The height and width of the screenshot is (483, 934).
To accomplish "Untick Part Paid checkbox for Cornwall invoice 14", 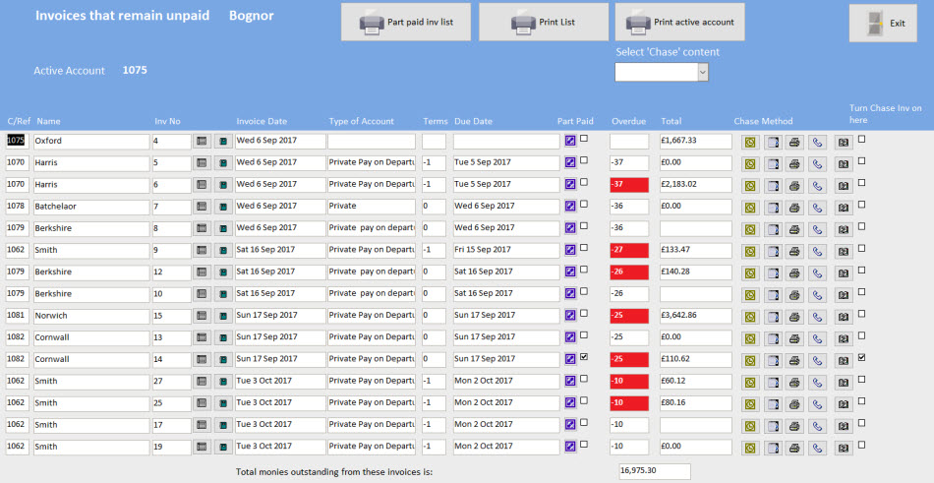I will pos(585,357).
